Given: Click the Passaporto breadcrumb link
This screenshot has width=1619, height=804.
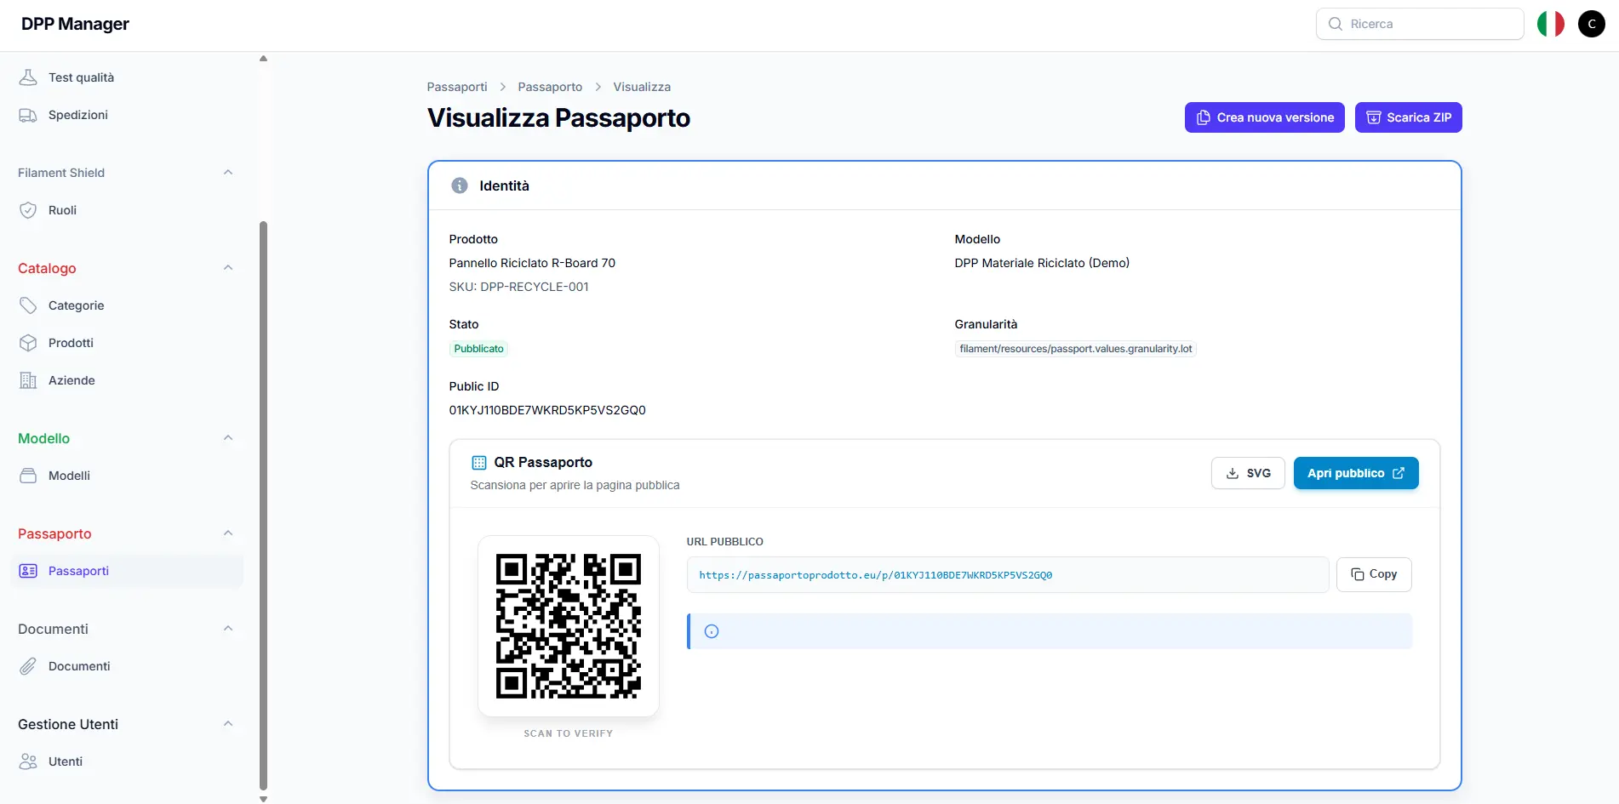Looking at the screenshot, I should (550, 87).
